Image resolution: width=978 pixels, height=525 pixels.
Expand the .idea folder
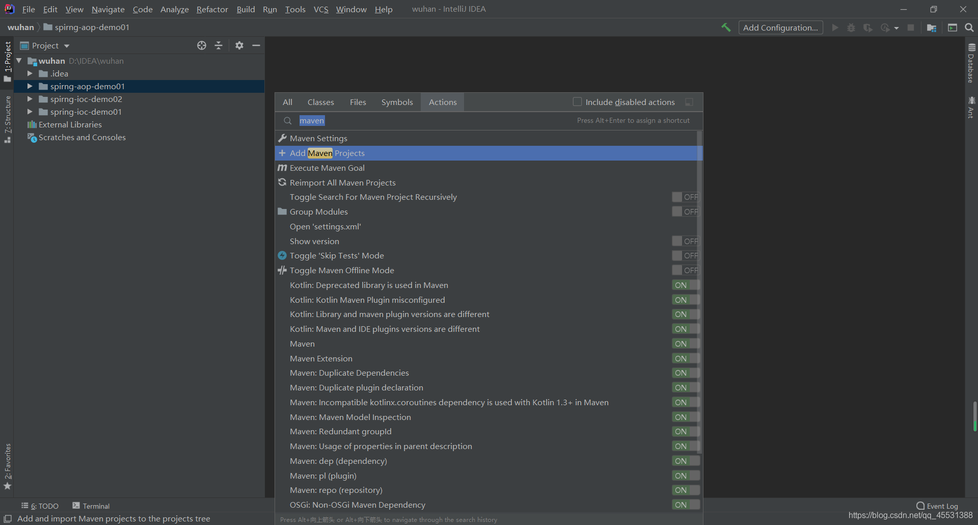pyautogui.click(x=30, y=73)
